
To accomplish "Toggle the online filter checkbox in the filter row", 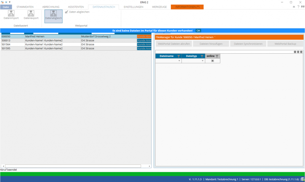I will click(212, 61).
